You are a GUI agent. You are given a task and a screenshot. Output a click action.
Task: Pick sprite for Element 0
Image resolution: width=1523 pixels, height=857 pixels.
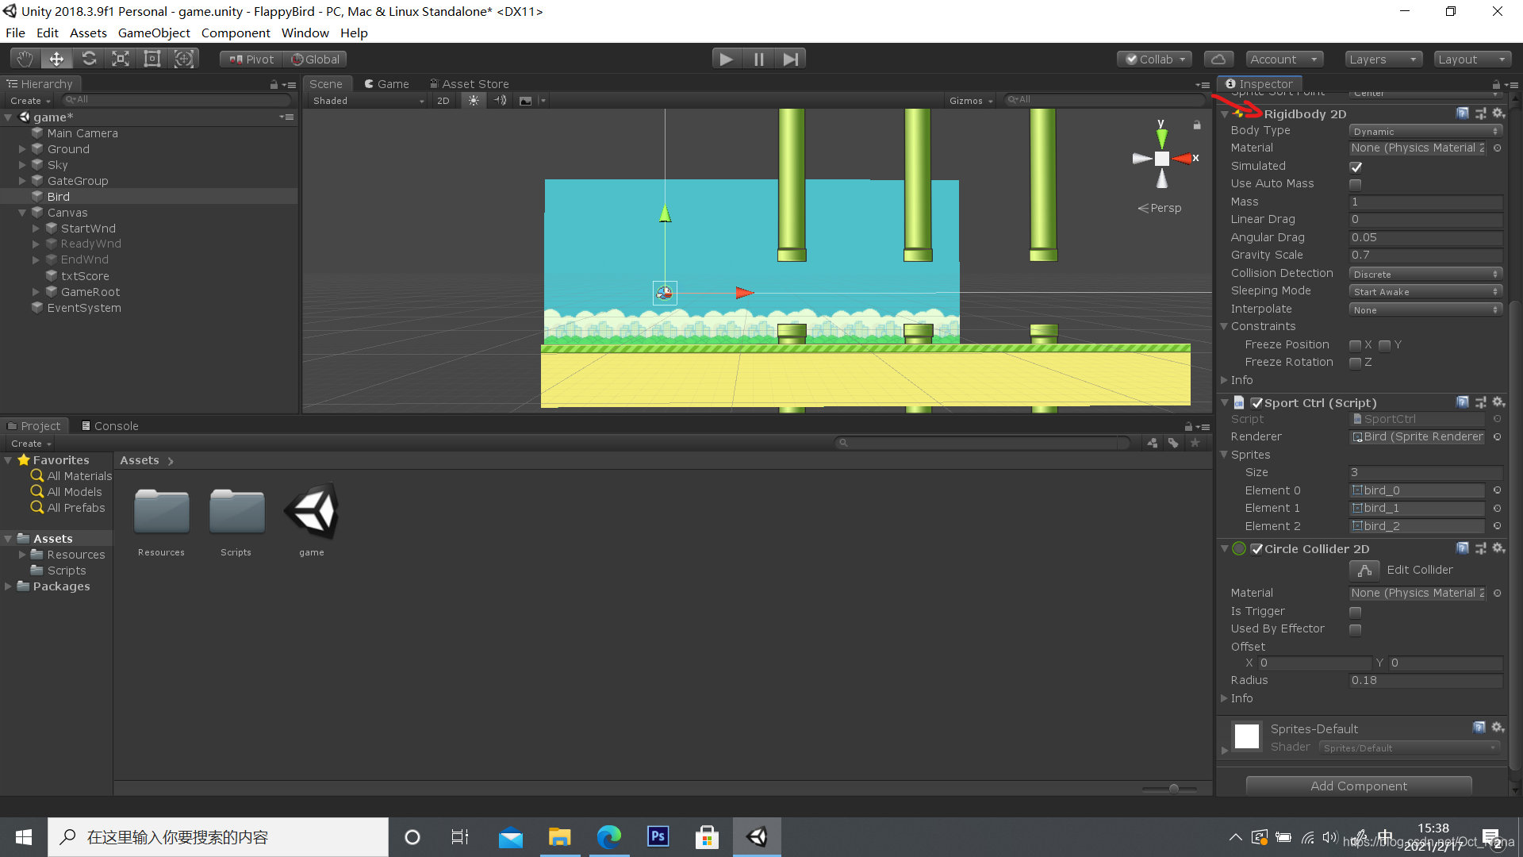point(1497,490)
